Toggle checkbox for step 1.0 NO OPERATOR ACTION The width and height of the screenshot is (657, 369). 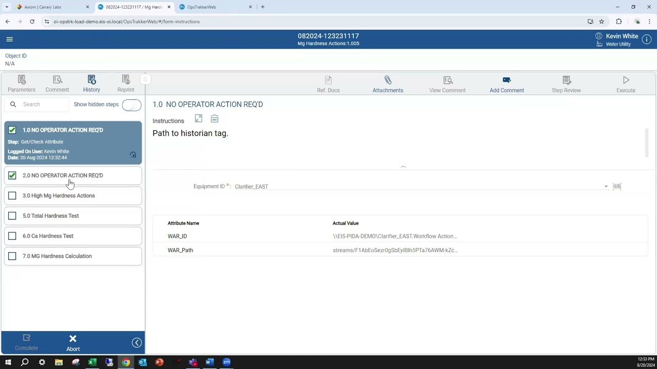point(12,130)
